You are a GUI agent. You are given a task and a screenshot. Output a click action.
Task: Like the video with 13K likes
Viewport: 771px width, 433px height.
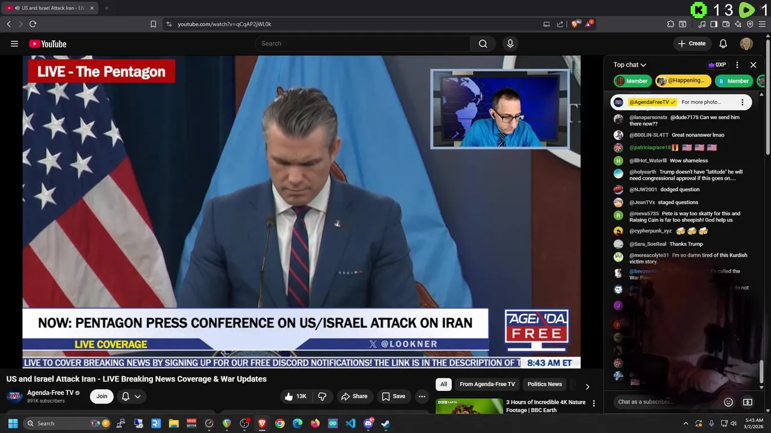296,396
